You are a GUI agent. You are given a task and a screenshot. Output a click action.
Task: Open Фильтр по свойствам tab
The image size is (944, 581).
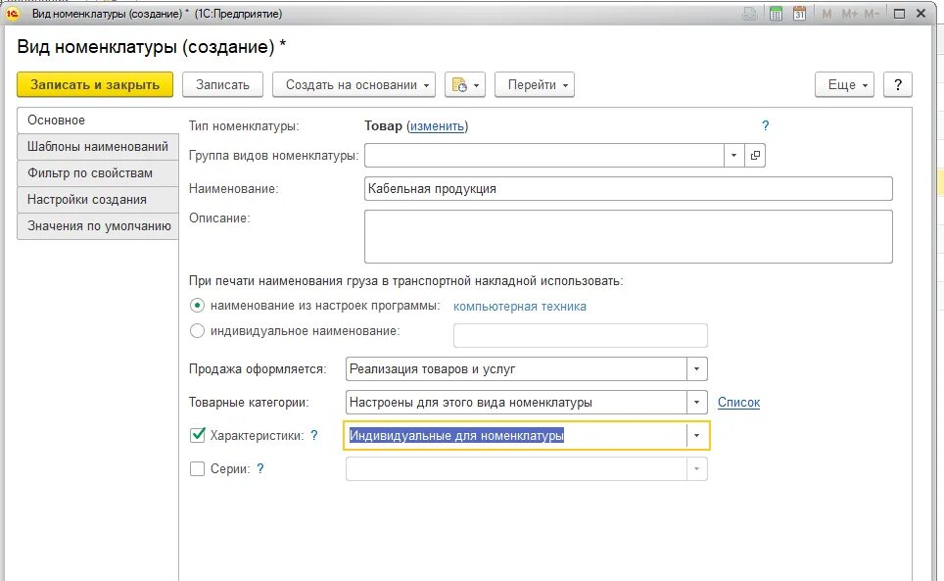click(98, 173)
